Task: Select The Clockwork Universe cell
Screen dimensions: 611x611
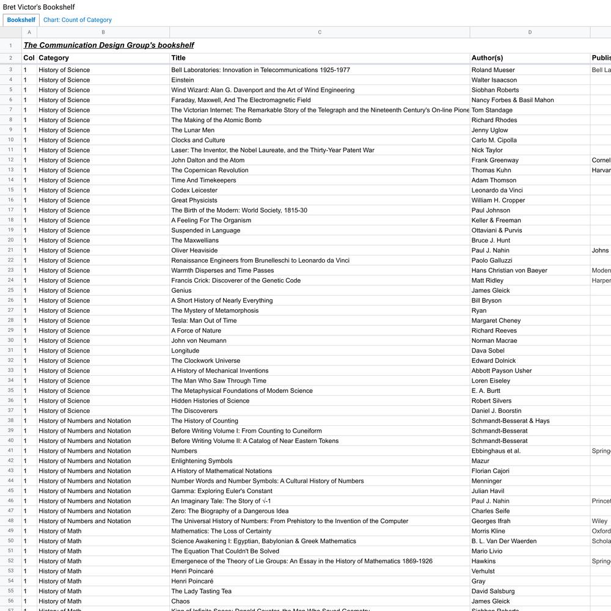Action: [320, 360]
